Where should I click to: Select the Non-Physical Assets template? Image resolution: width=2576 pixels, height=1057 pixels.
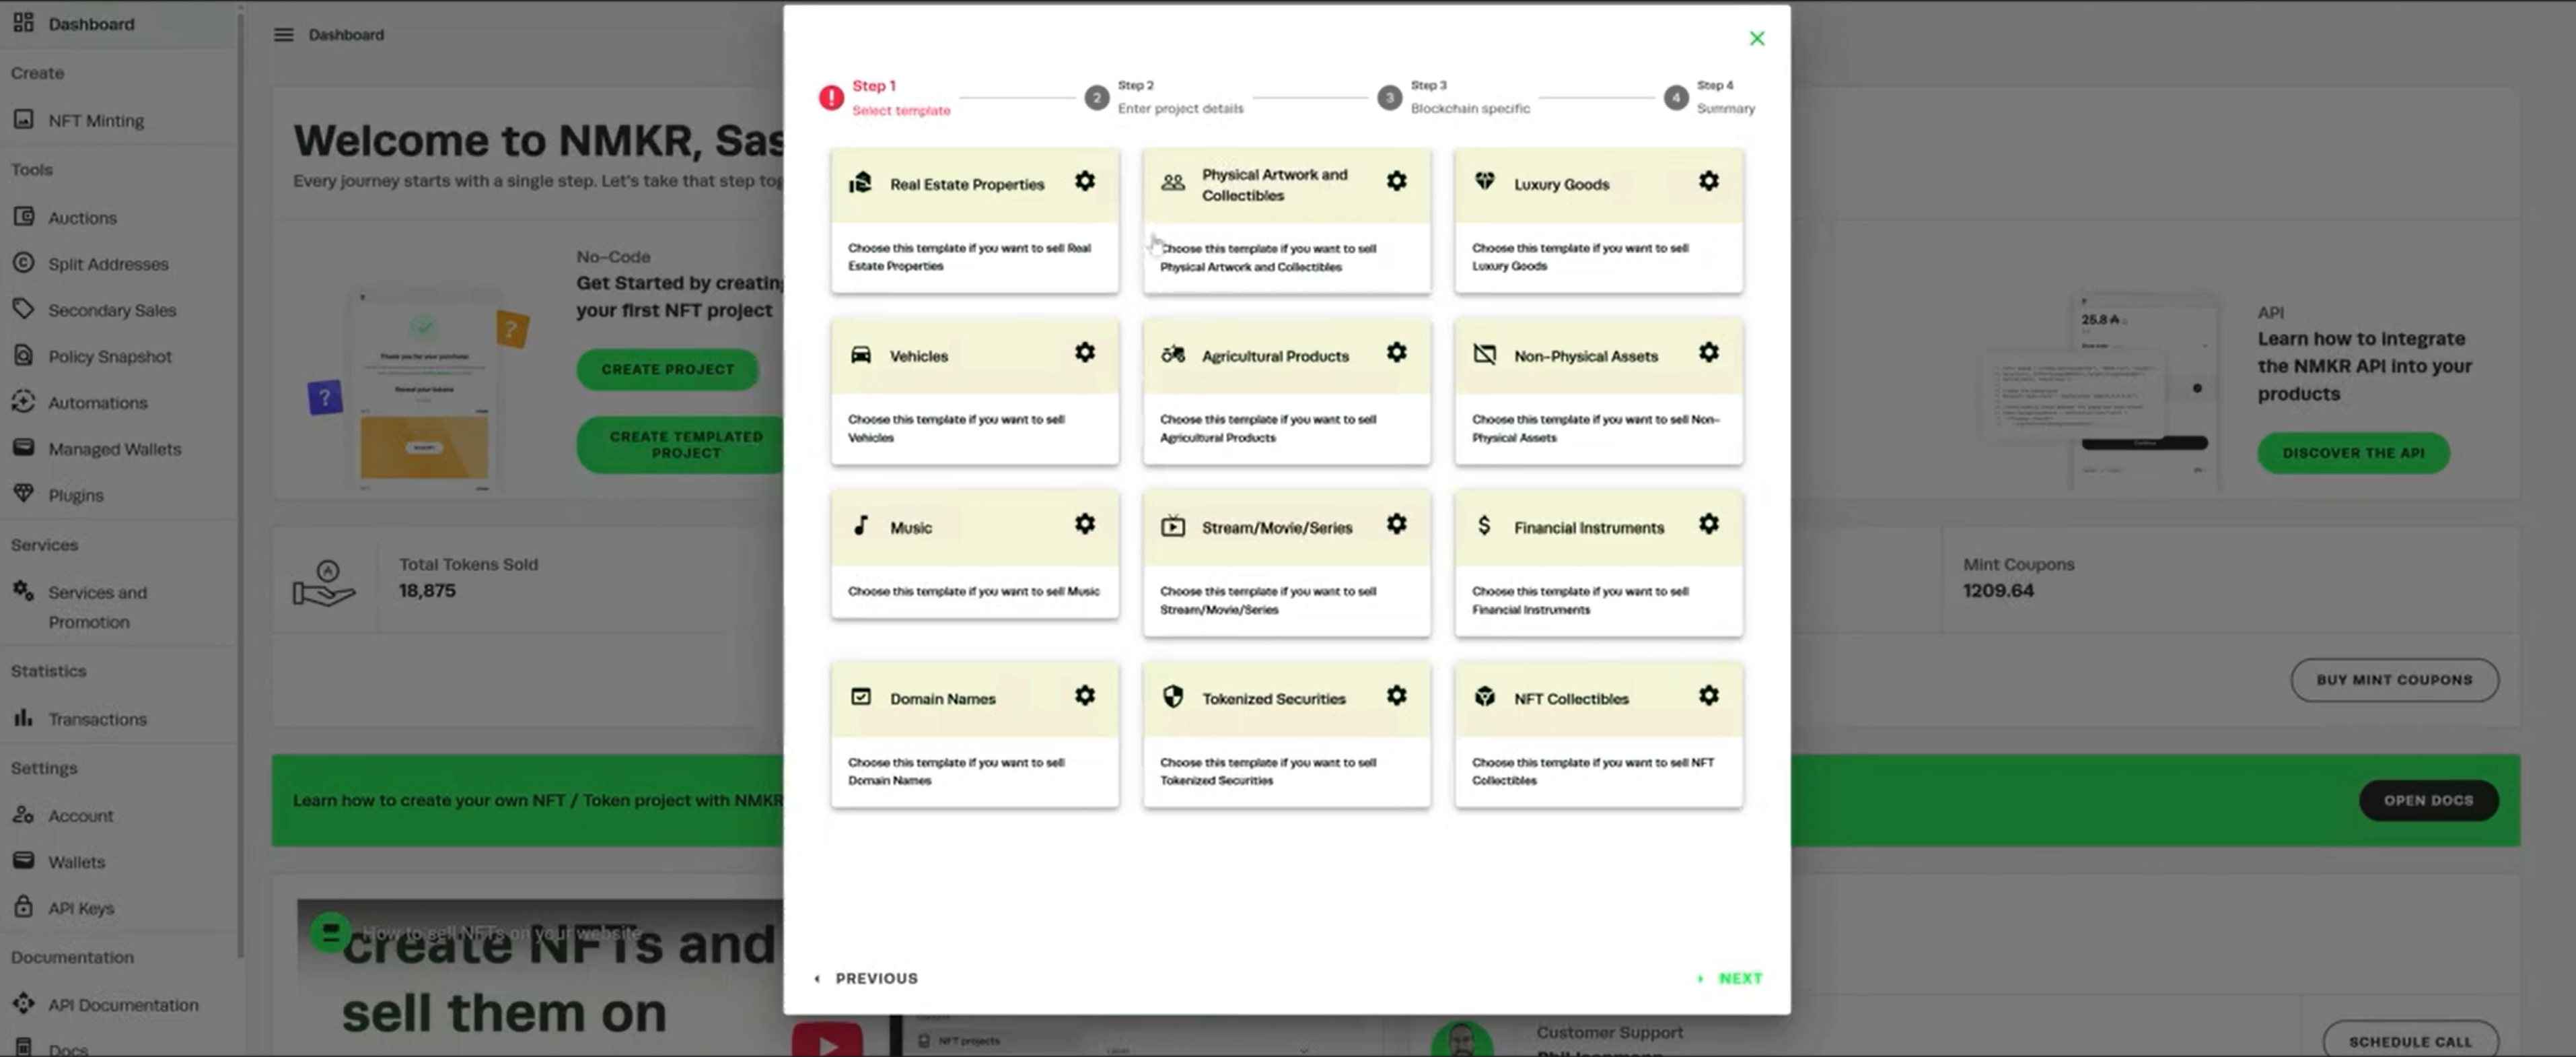[x=1598, y=392]
